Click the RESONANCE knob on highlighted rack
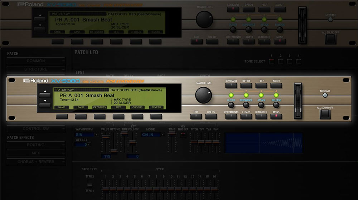Viewport: 358px width, 200px height. tap(246, 105)
